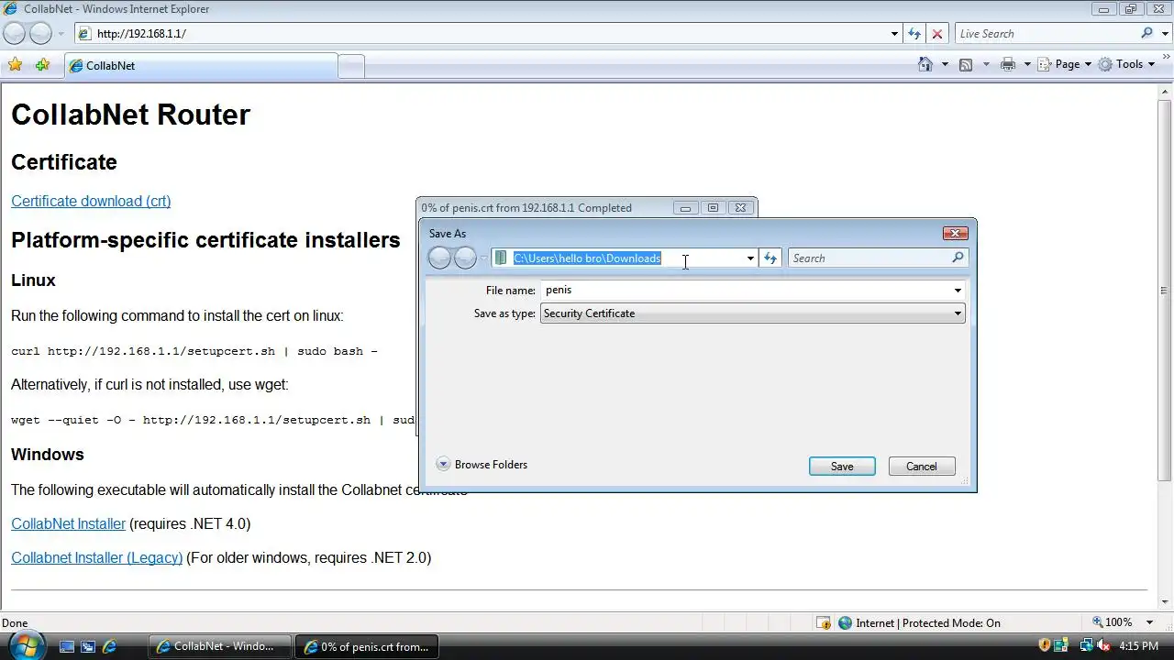Close the Save As dialog
The image size is (1174, 660).
(x=955, y=234)
